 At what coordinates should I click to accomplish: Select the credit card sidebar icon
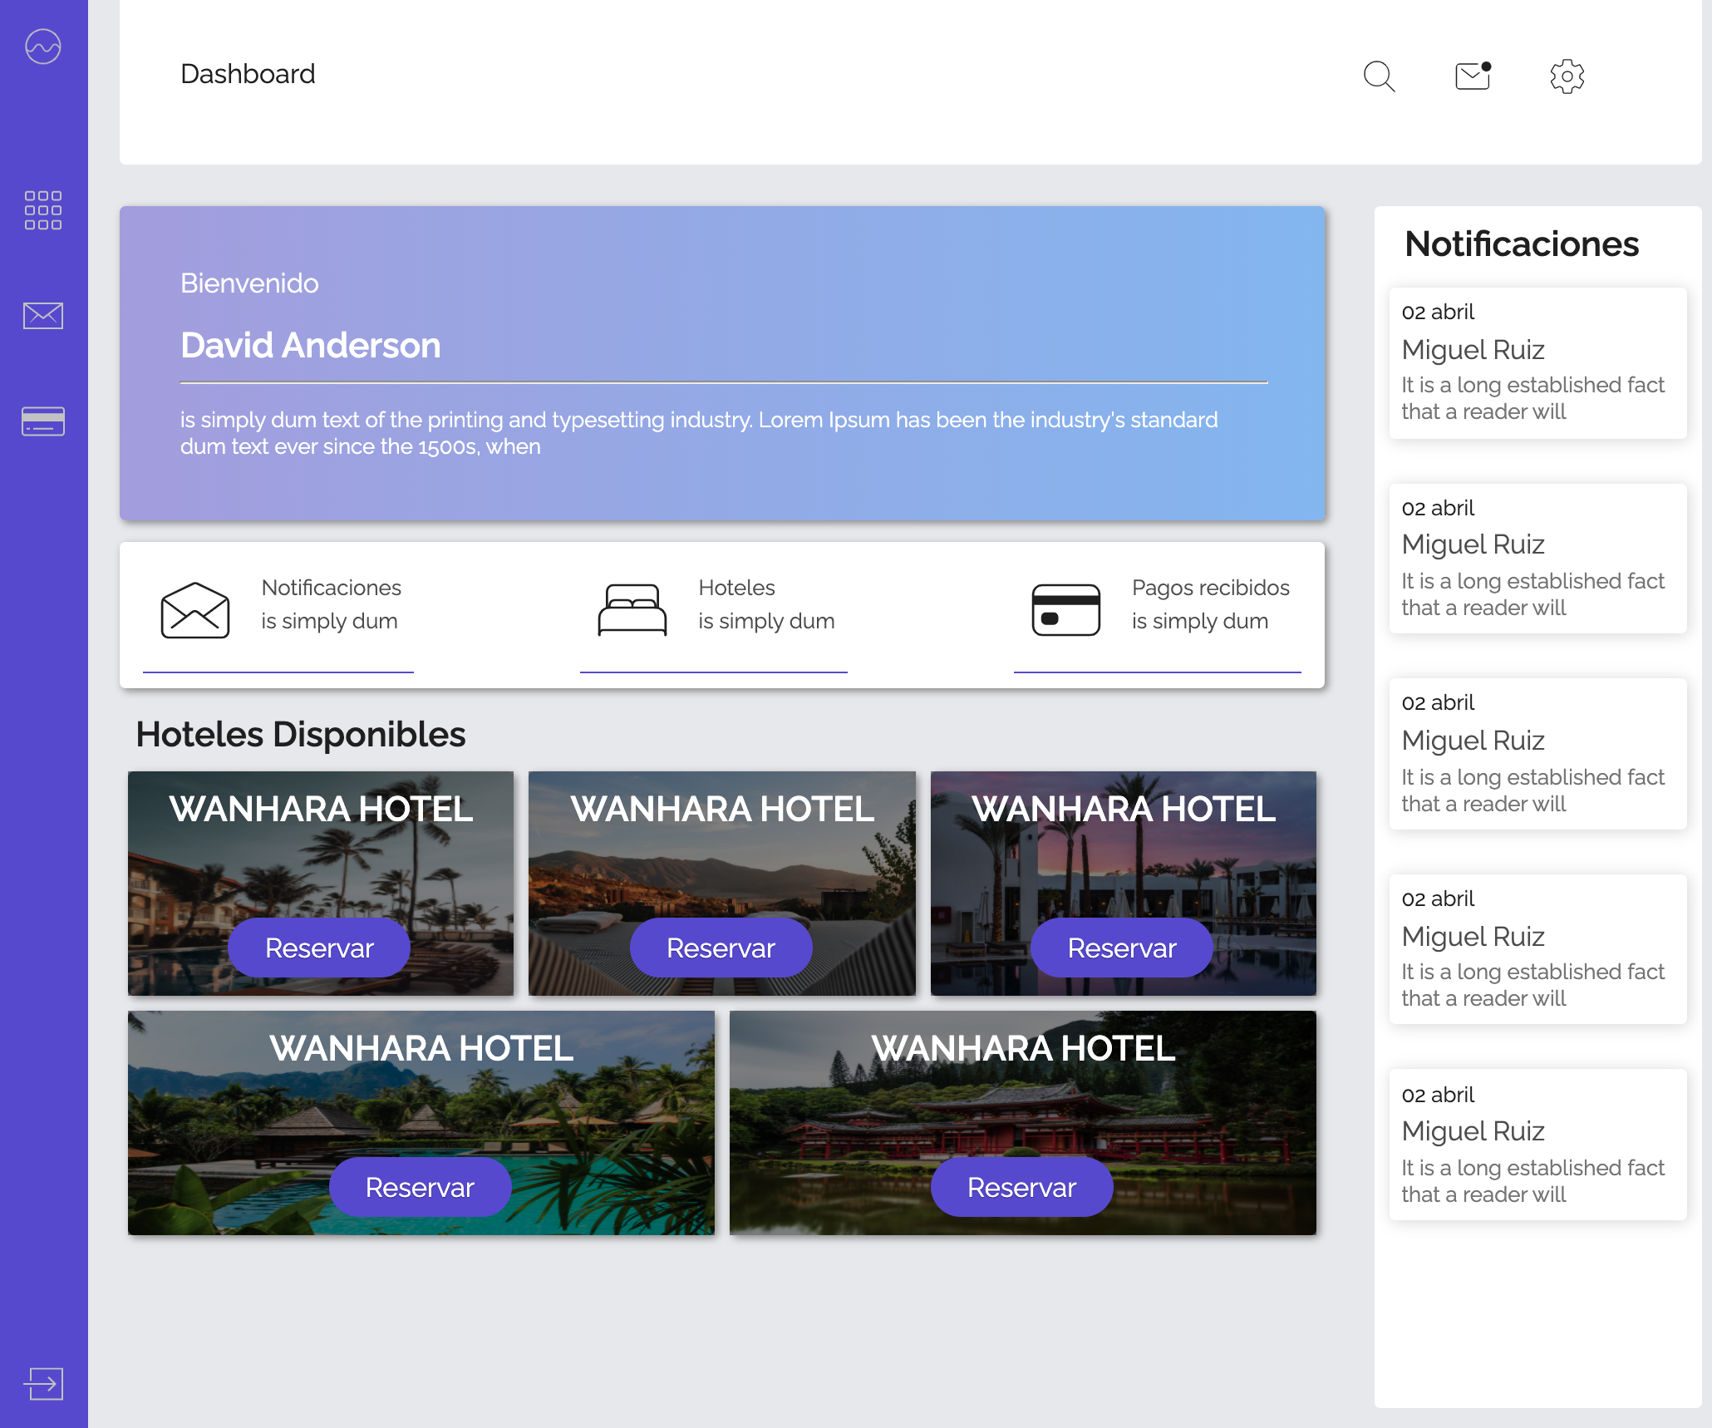tap(43, 421)
